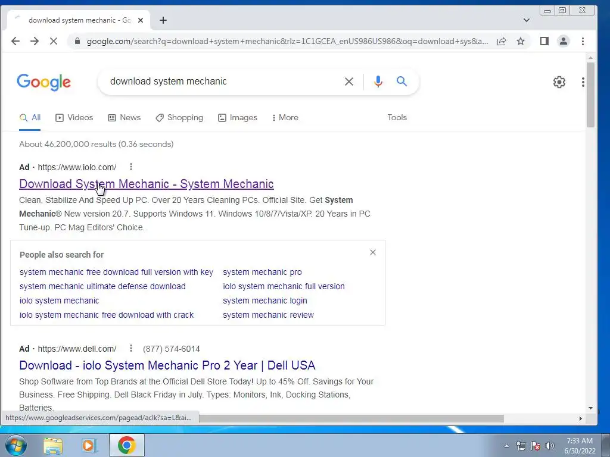Open the Chrome side panel
Image resolution: width=610 pixels, height=457 pixels.
tap(544, 41)
